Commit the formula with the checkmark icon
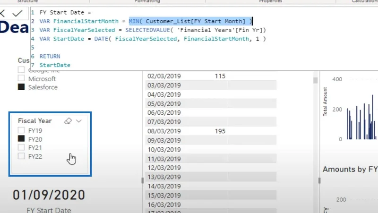The image size is (378, 213). pyautogui.click(x=17, y=13)
